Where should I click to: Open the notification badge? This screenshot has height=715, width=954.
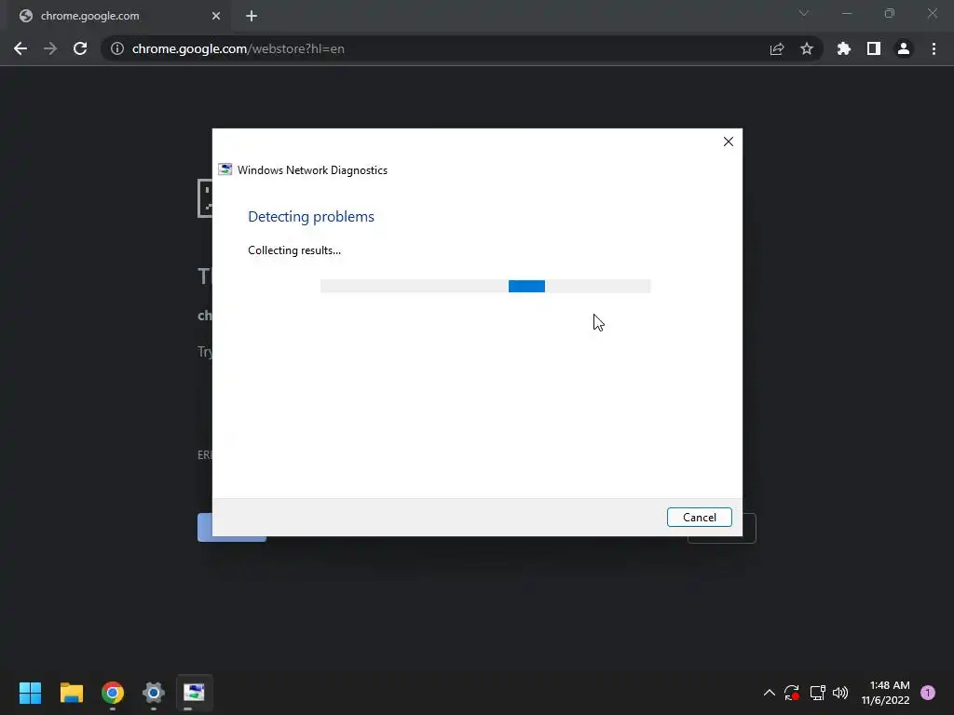pyautogui.click(x=928, y=693)
